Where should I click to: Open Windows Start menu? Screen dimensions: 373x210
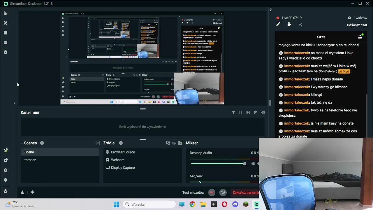[116, 204]
